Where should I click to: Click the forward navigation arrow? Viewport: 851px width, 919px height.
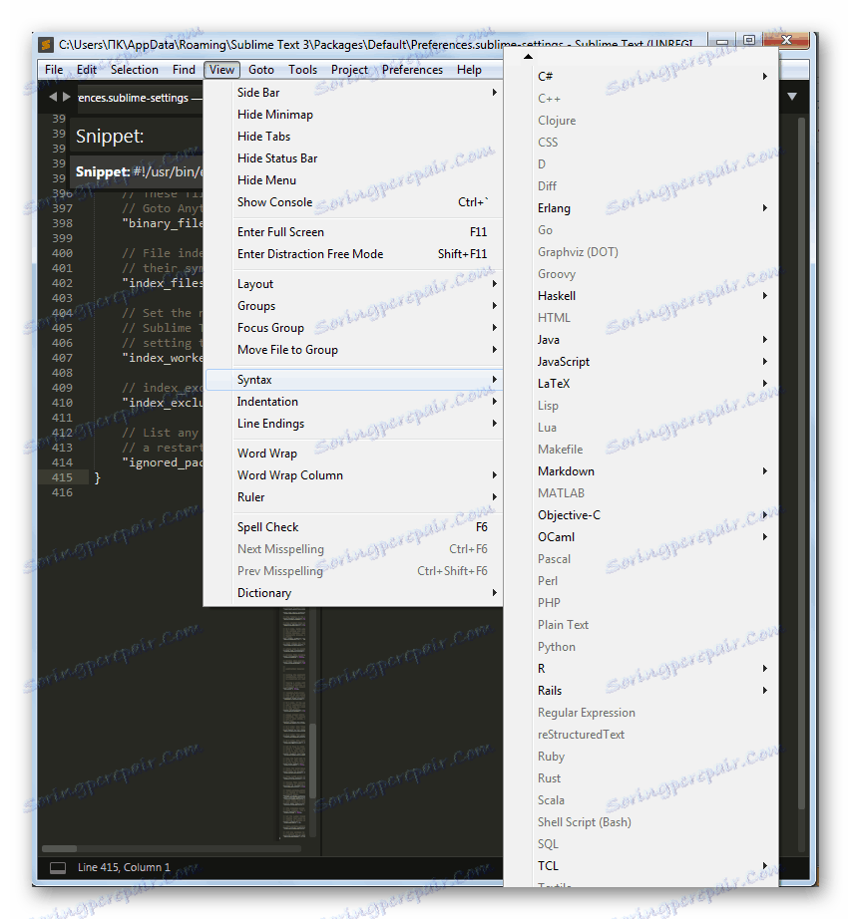tap(65, 98)
